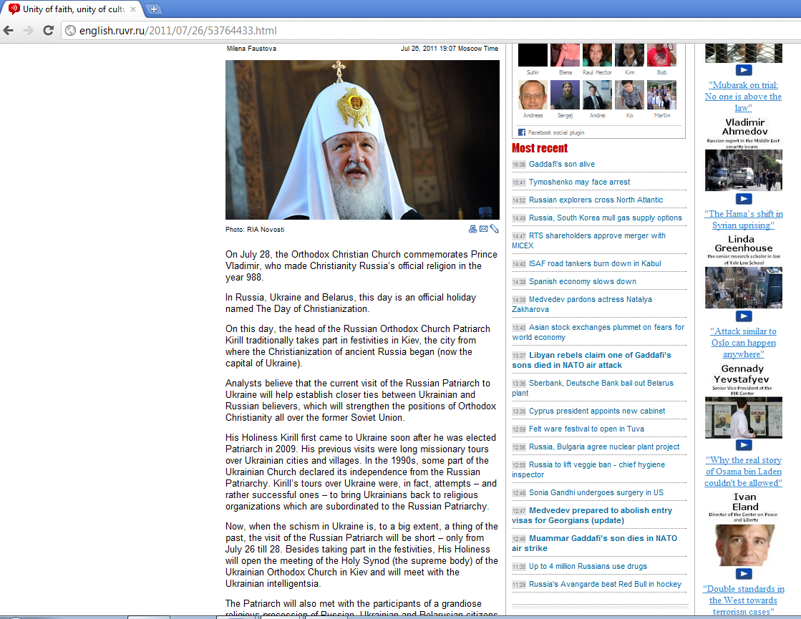Click the address bar URL field
The height and width of the screenshot is (619, 801).
tap(429, 31)
